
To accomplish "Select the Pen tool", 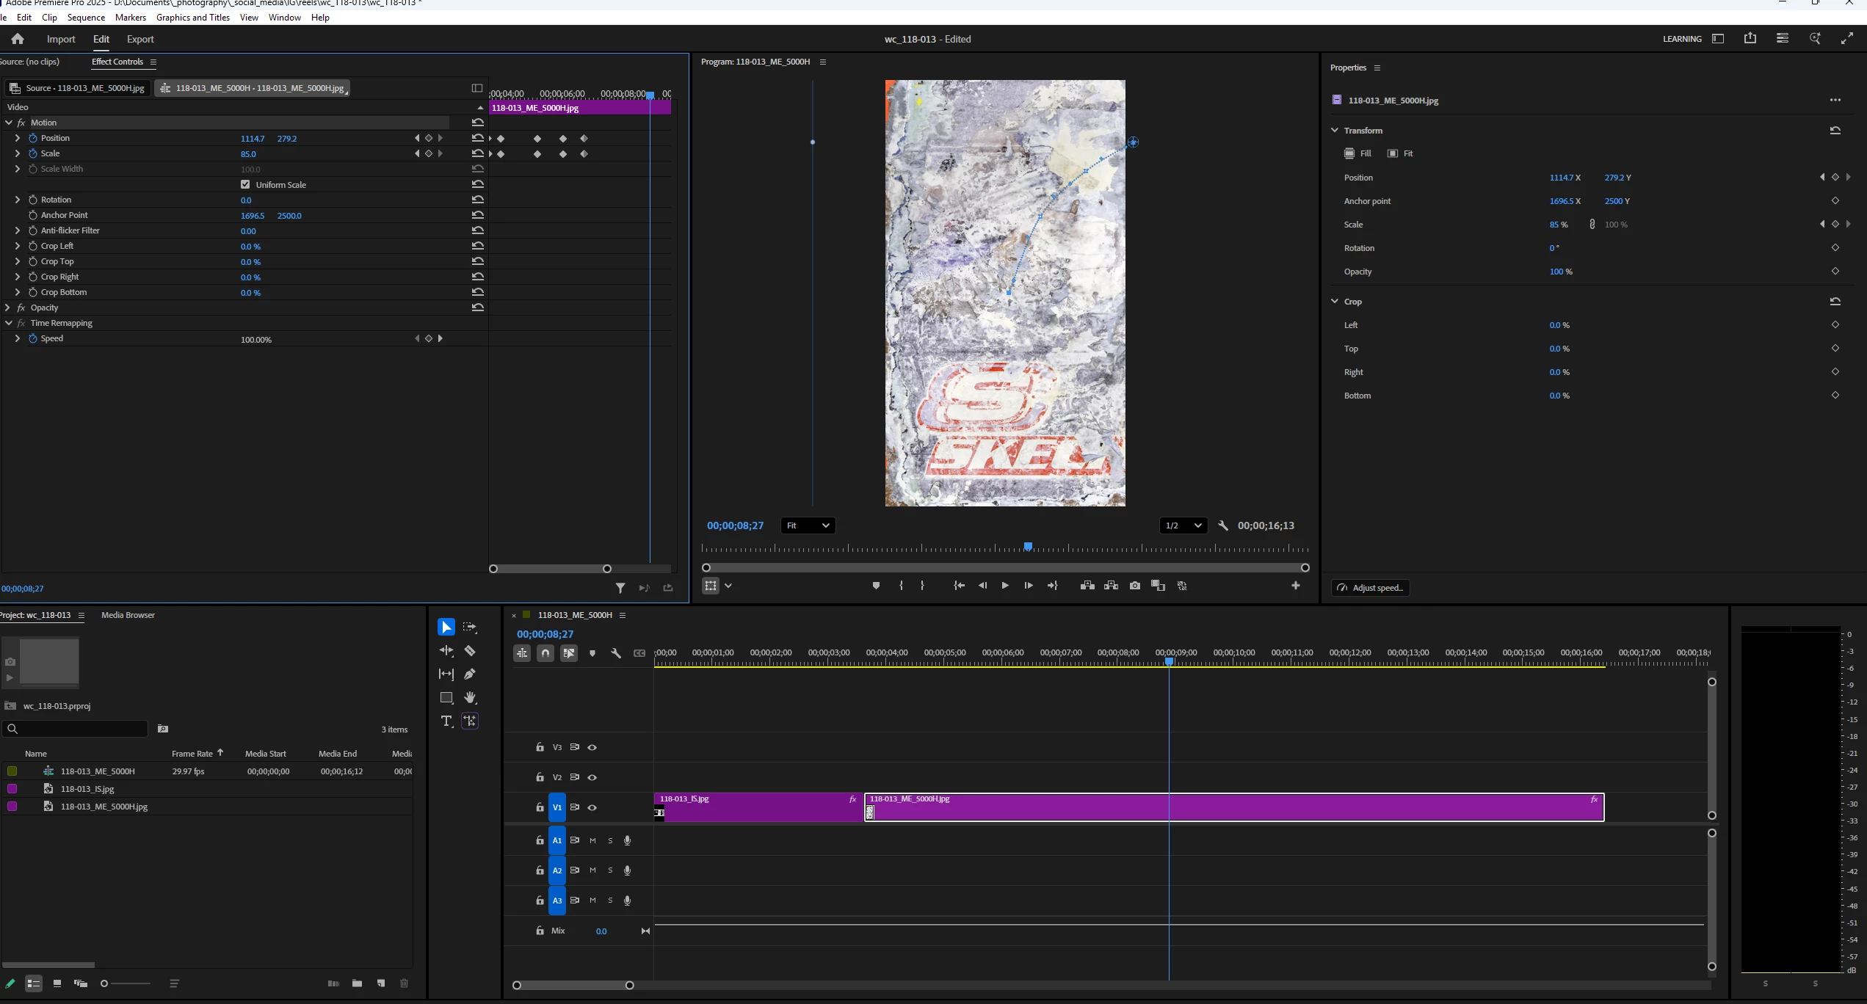I will pos(470,674).
